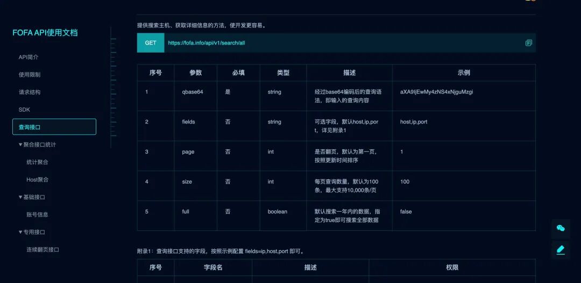Collapse the 聚合接口统计 section

(37, 144)
